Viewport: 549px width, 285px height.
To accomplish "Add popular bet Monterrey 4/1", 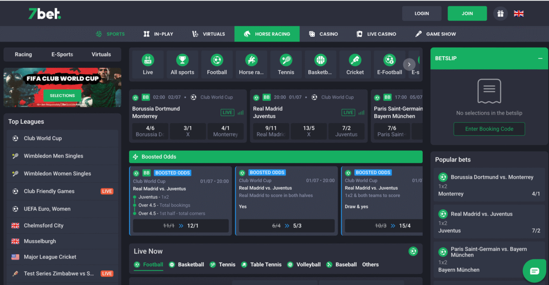I will [489, 185].
